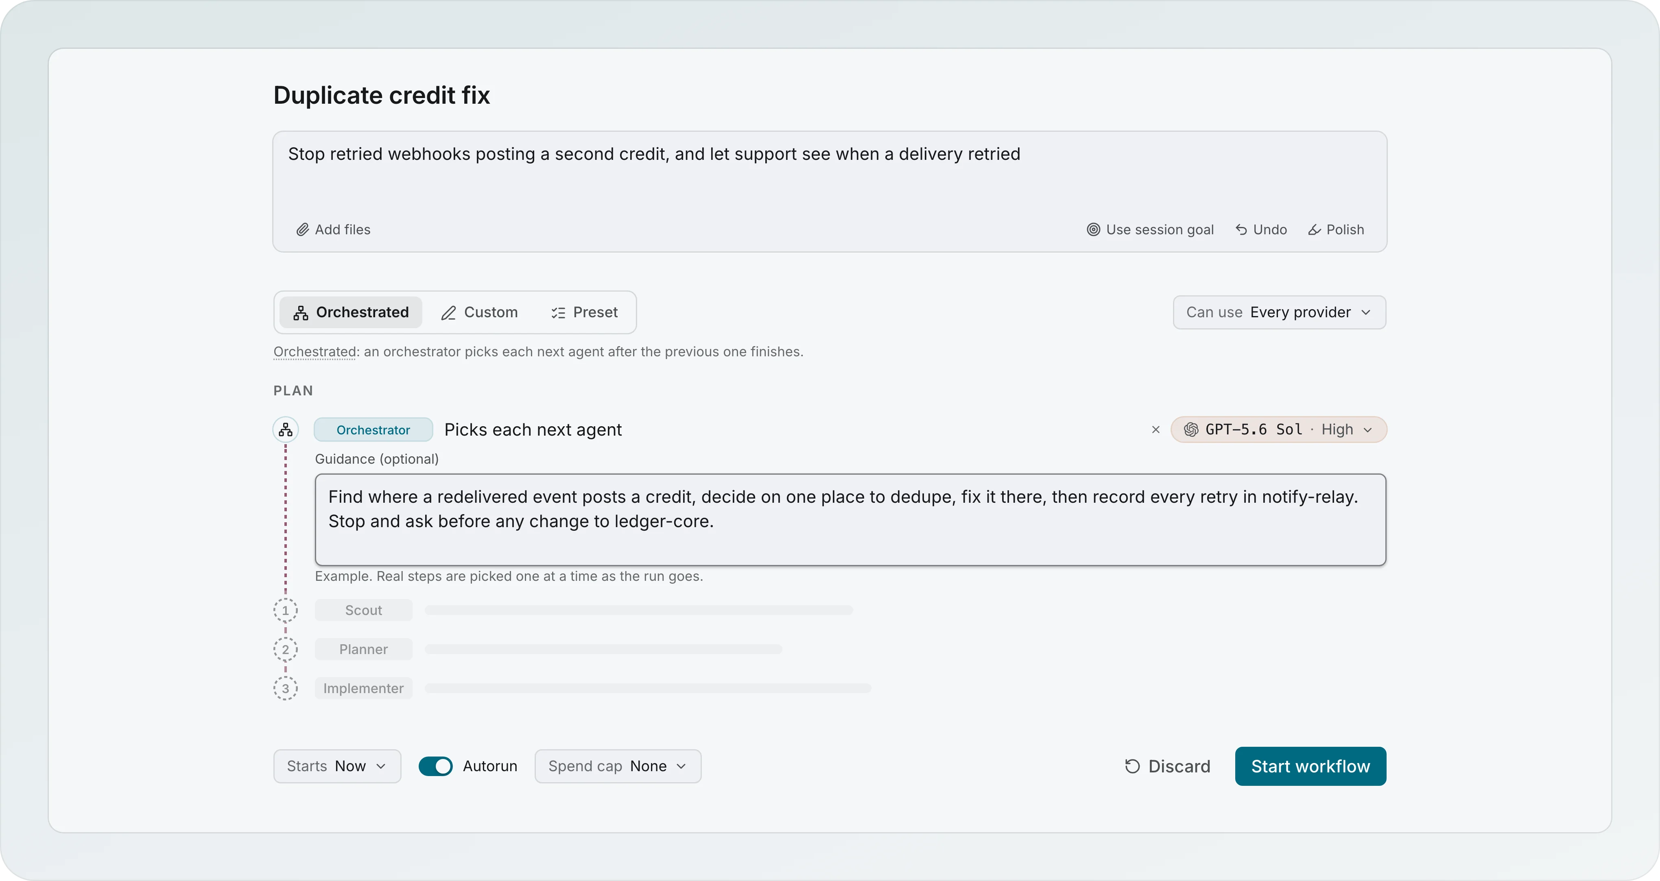
Task: Click the Duplicate credit fix title
Action: [382, 95]
